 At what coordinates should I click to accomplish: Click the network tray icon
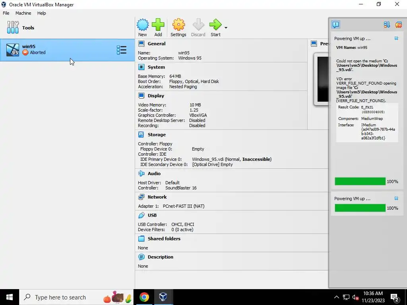(x=346, y=297)
